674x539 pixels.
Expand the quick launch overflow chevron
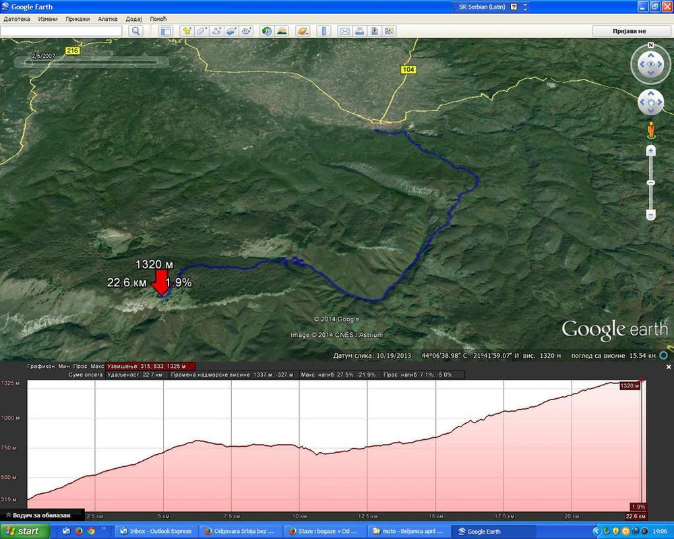pyautogui.click(x=104, y=529)
